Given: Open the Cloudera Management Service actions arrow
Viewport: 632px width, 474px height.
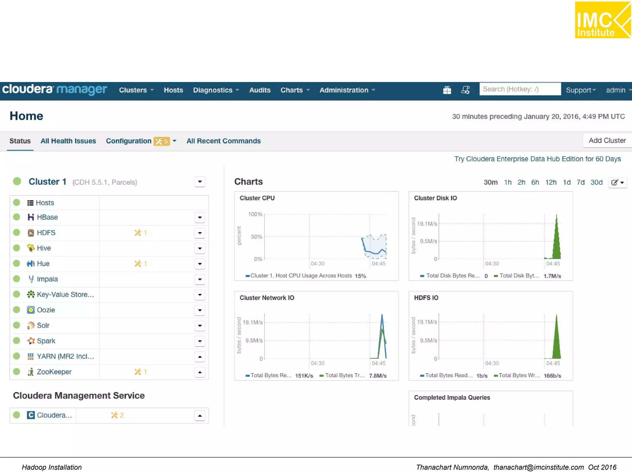Looking at the screenshot, I should [200, 415].
